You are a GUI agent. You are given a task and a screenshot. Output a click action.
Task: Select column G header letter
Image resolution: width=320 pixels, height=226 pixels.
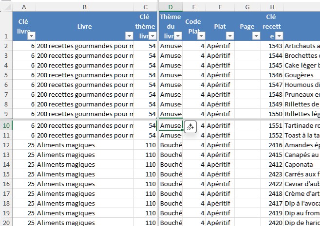coord(247,6)
